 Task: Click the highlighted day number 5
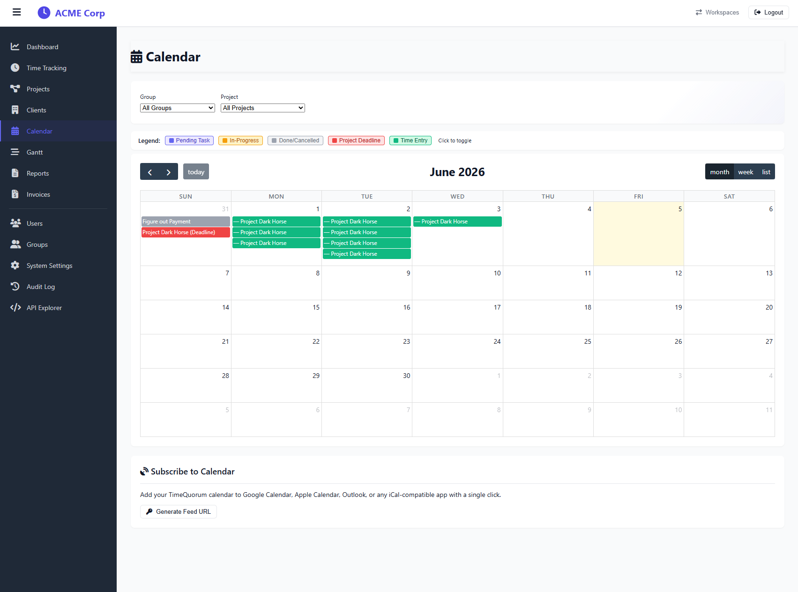(x=680, y=209)
